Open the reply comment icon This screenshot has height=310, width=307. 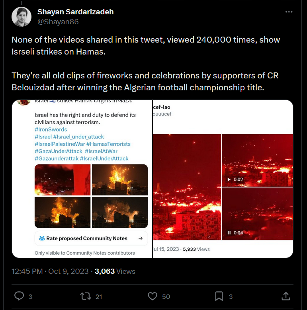tap(19, 296)
